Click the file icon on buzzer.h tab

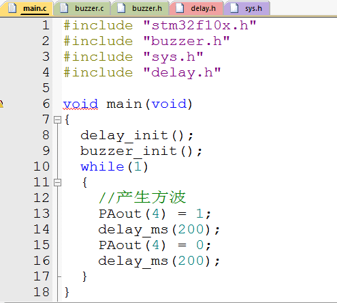[121, 8]
